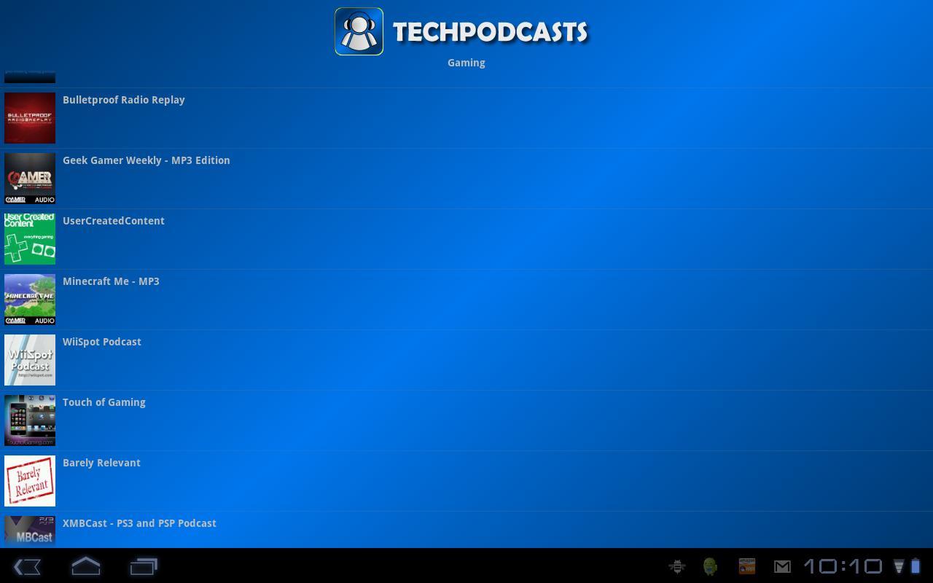Tap the TechPodcasts astronaut logo icon
Viewport: 933px width, 583px height.
point(359,31)
